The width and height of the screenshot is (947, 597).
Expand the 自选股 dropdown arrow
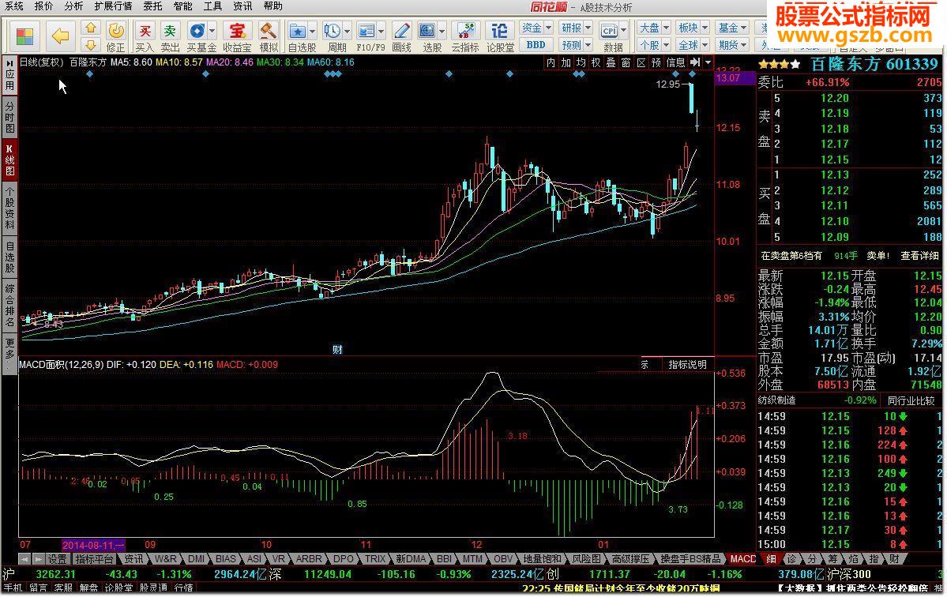click(x=312, y=30)
